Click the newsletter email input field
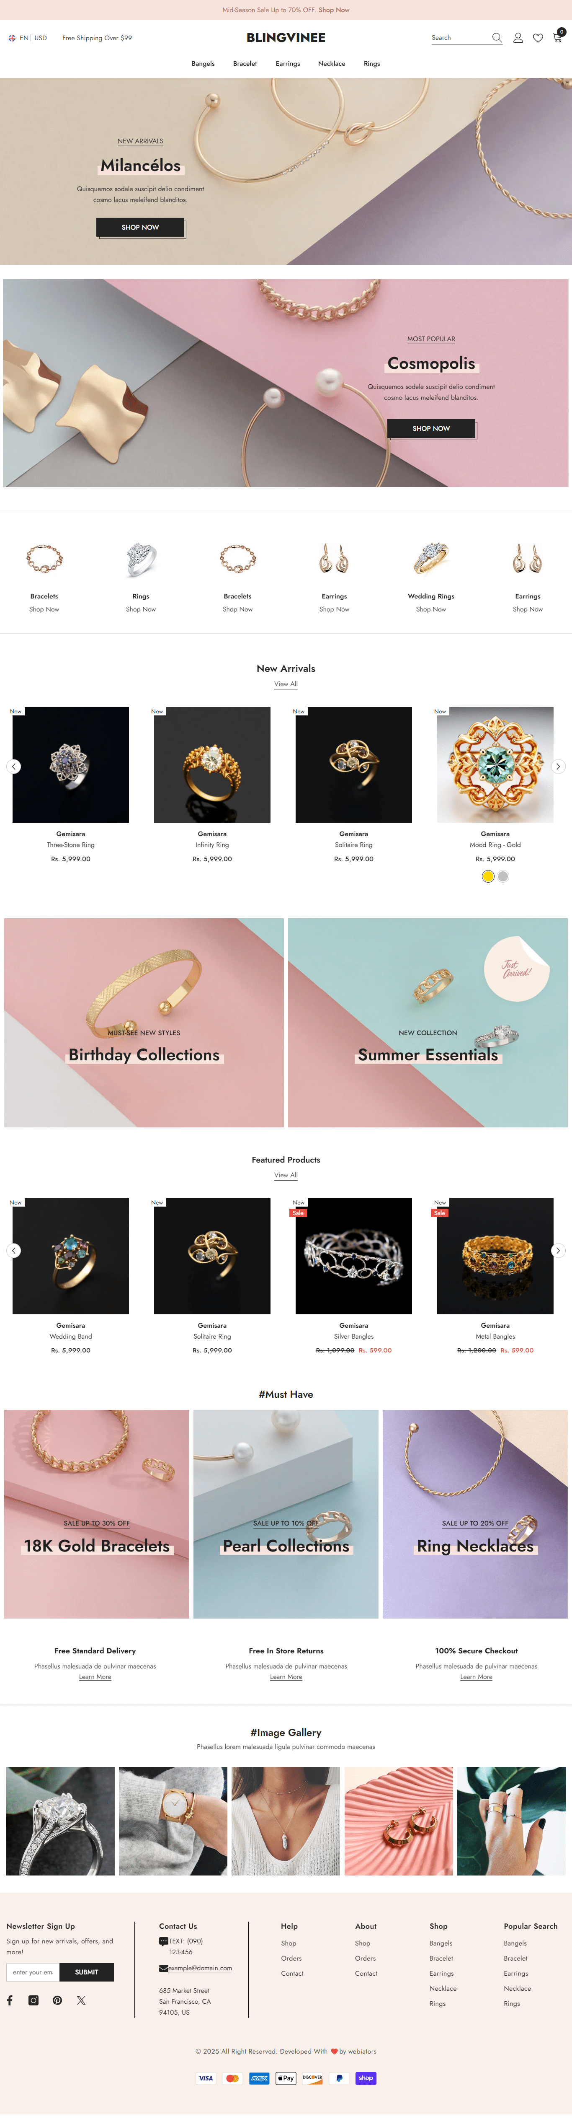This screenshot has width=572, height=2119. (x=33, y=1972)
